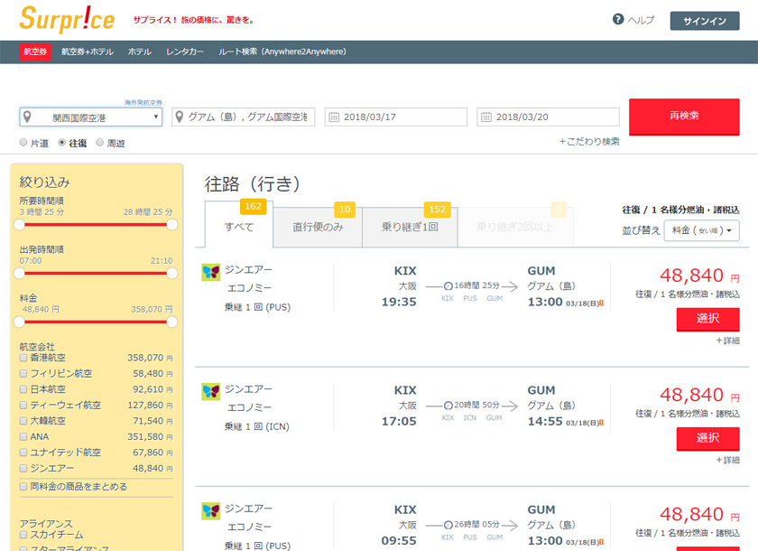The height and width of the screenshot is (551, 758).
Task: Click the Surprice logo
Action: click(67, 19)
